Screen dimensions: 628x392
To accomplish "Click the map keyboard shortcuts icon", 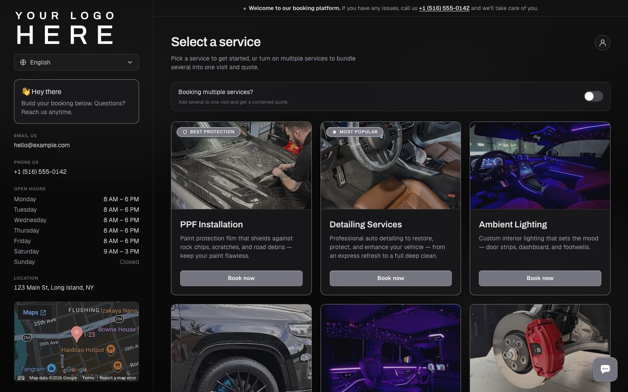I will click(21, 378).
